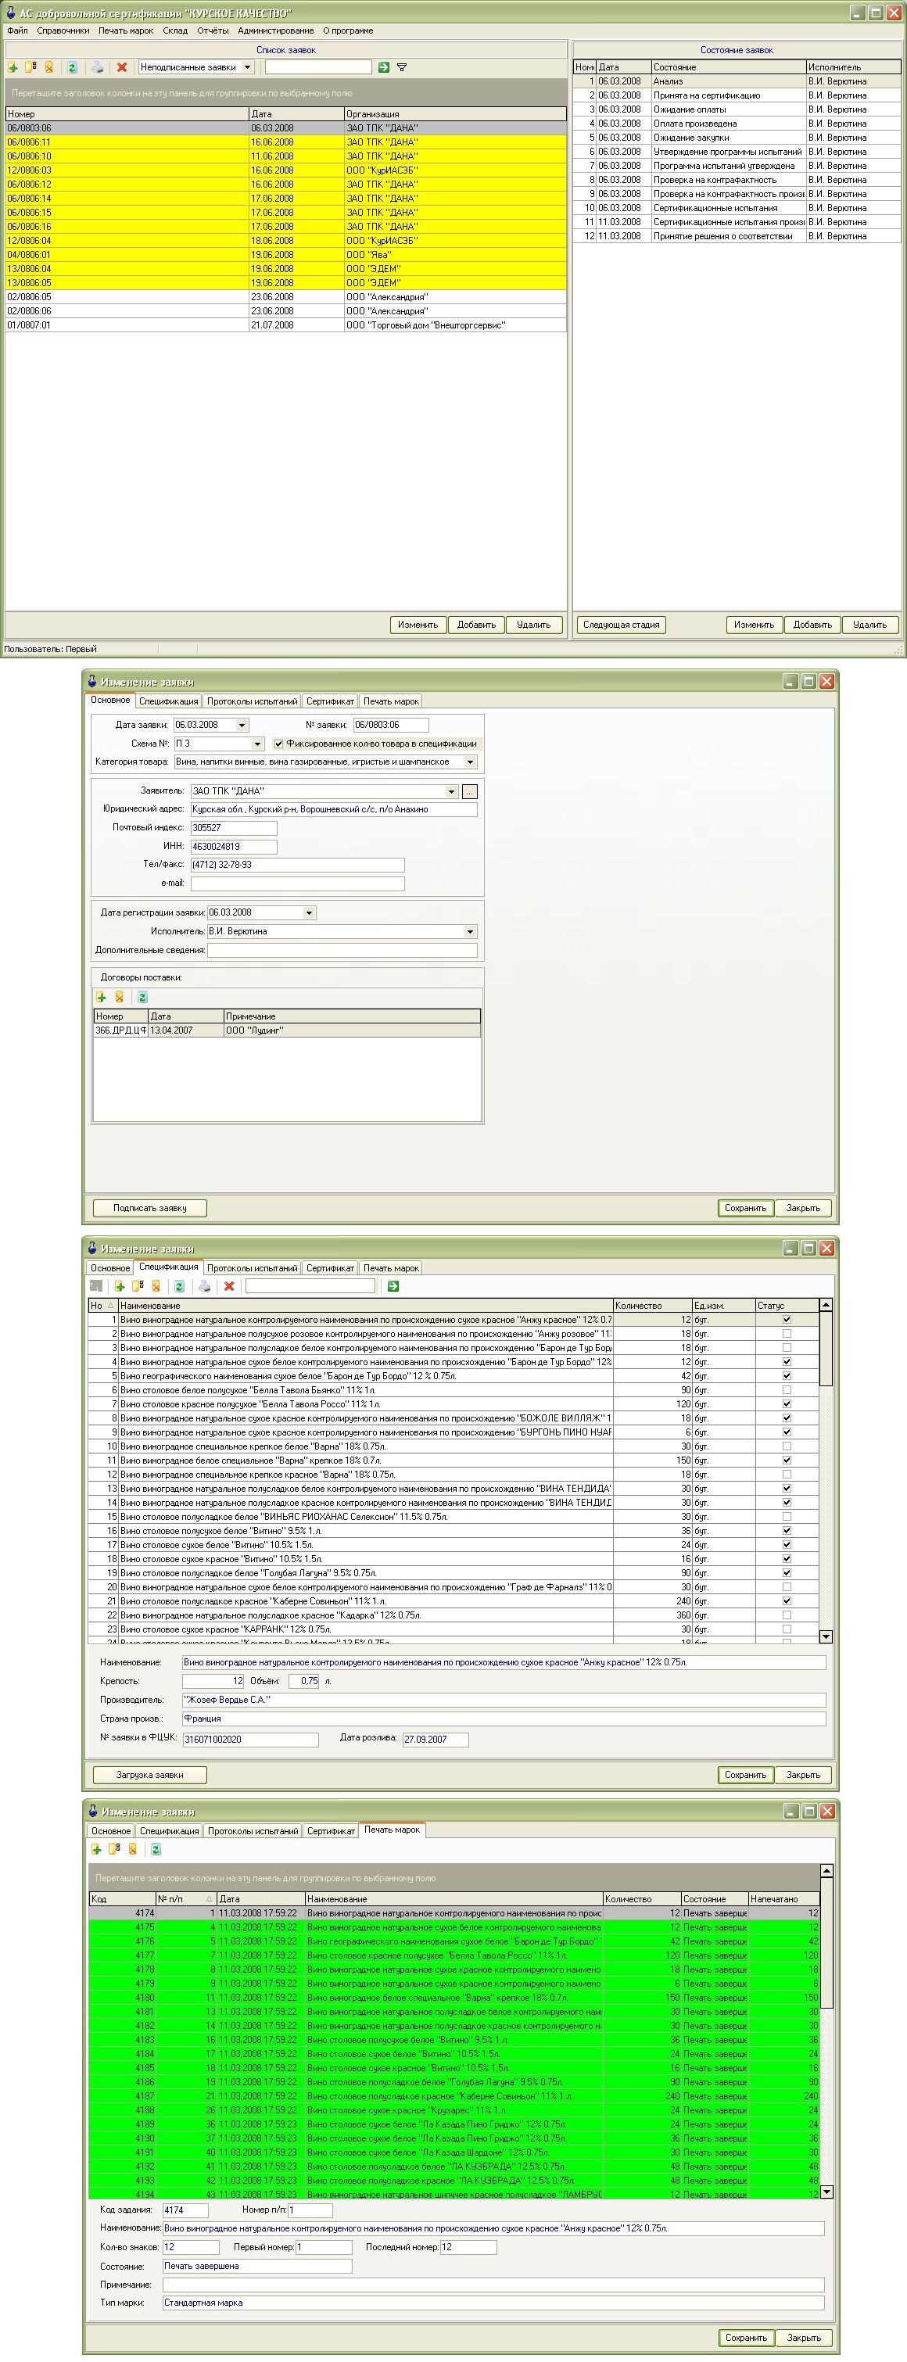Click refresh icon in Печать марок toolbar
This screenshot has width=907, height=2362.
[156, 1849]
